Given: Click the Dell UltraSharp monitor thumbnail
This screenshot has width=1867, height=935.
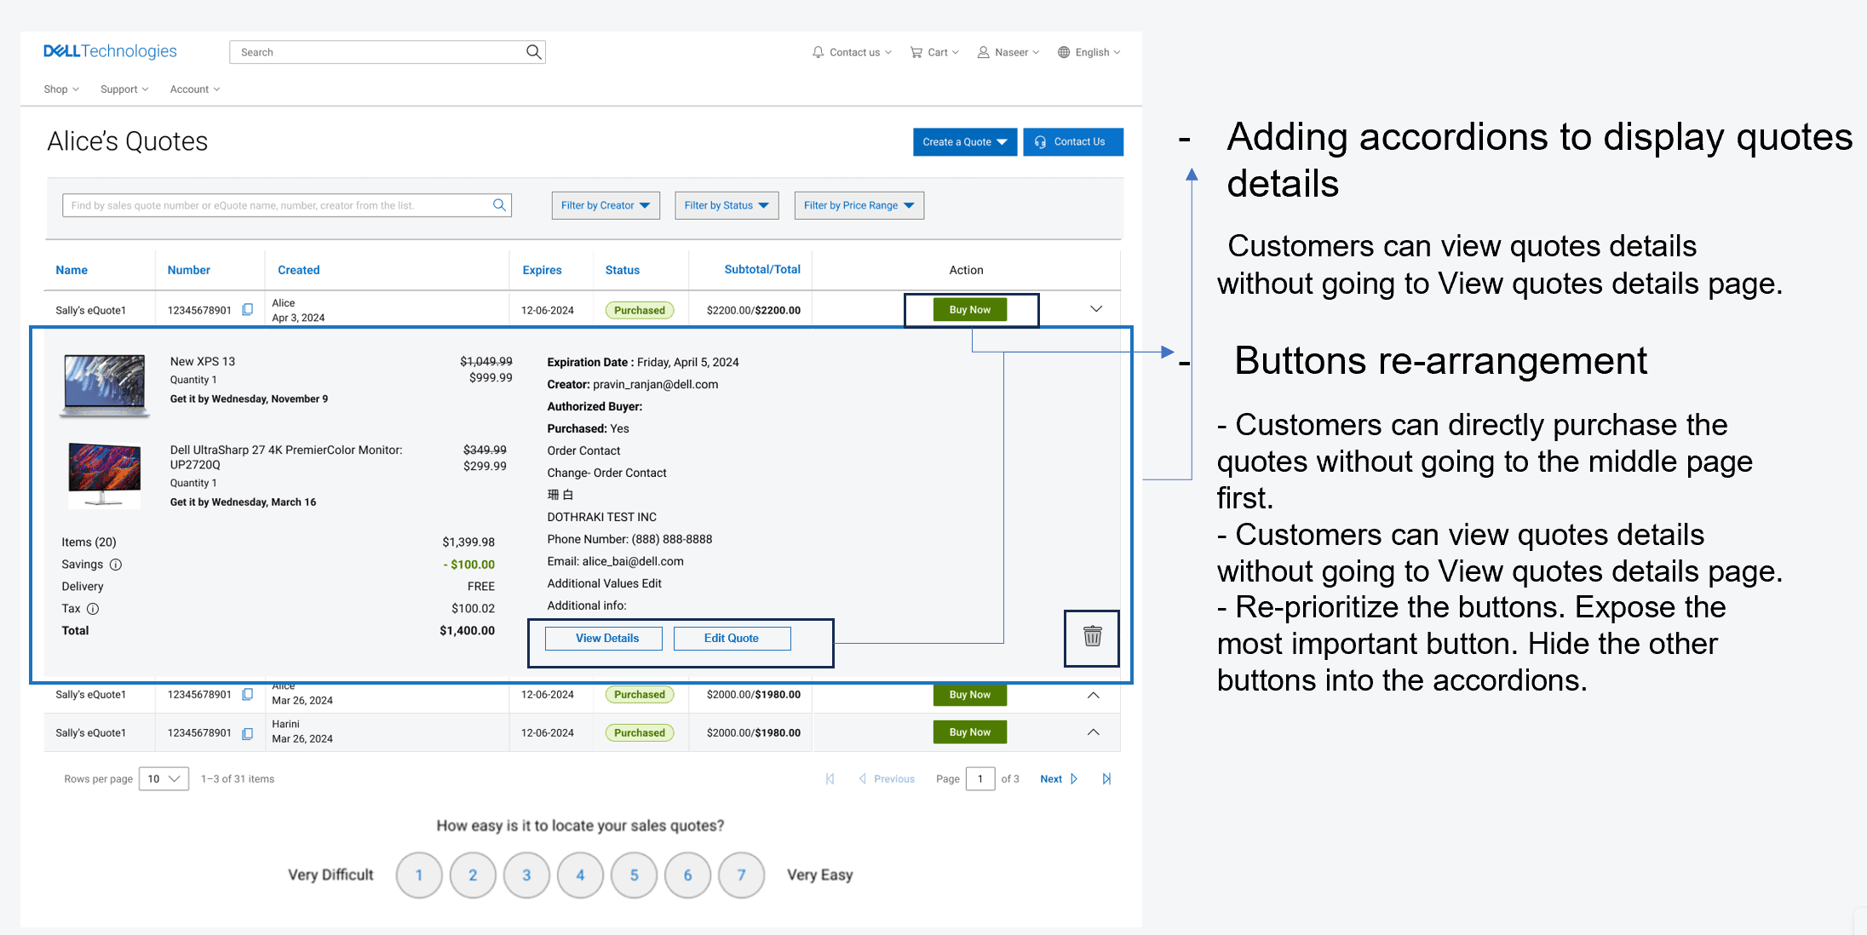Looking at the screenshot, I should point(105,474).
